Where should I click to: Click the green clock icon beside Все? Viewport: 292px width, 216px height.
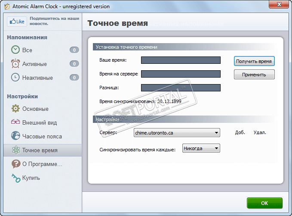[x=15, y=50]
